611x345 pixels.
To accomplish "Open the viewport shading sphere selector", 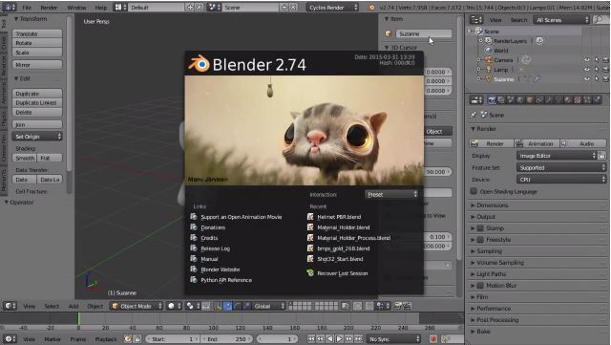I will click(x=173, y=306).
